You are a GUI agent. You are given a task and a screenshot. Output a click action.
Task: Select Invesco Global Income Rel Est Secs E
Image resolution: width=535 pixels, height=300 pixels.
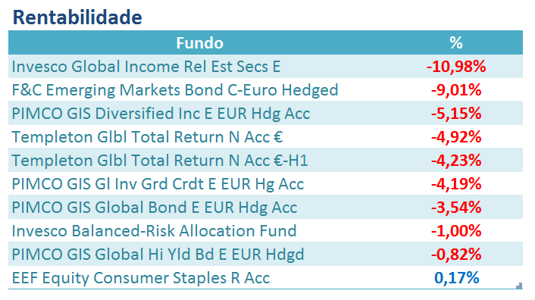146,67
